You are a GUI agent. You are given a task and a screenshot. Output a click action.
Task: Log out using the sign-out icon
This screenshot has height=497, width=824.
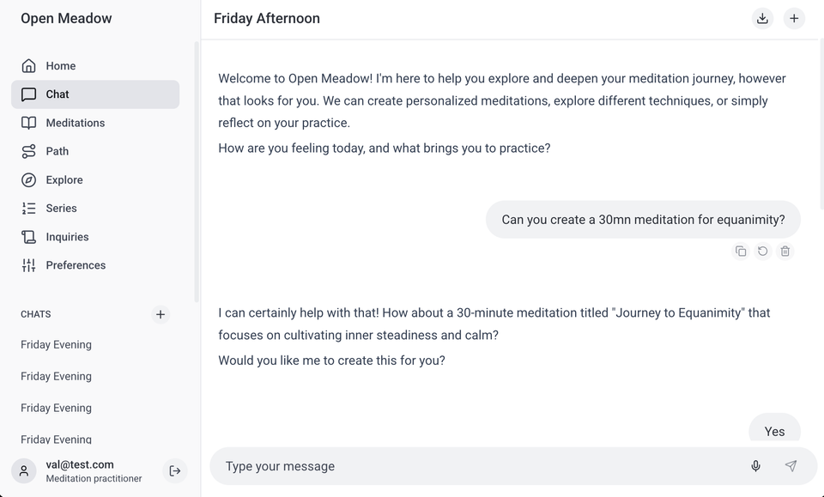(175, 470)
